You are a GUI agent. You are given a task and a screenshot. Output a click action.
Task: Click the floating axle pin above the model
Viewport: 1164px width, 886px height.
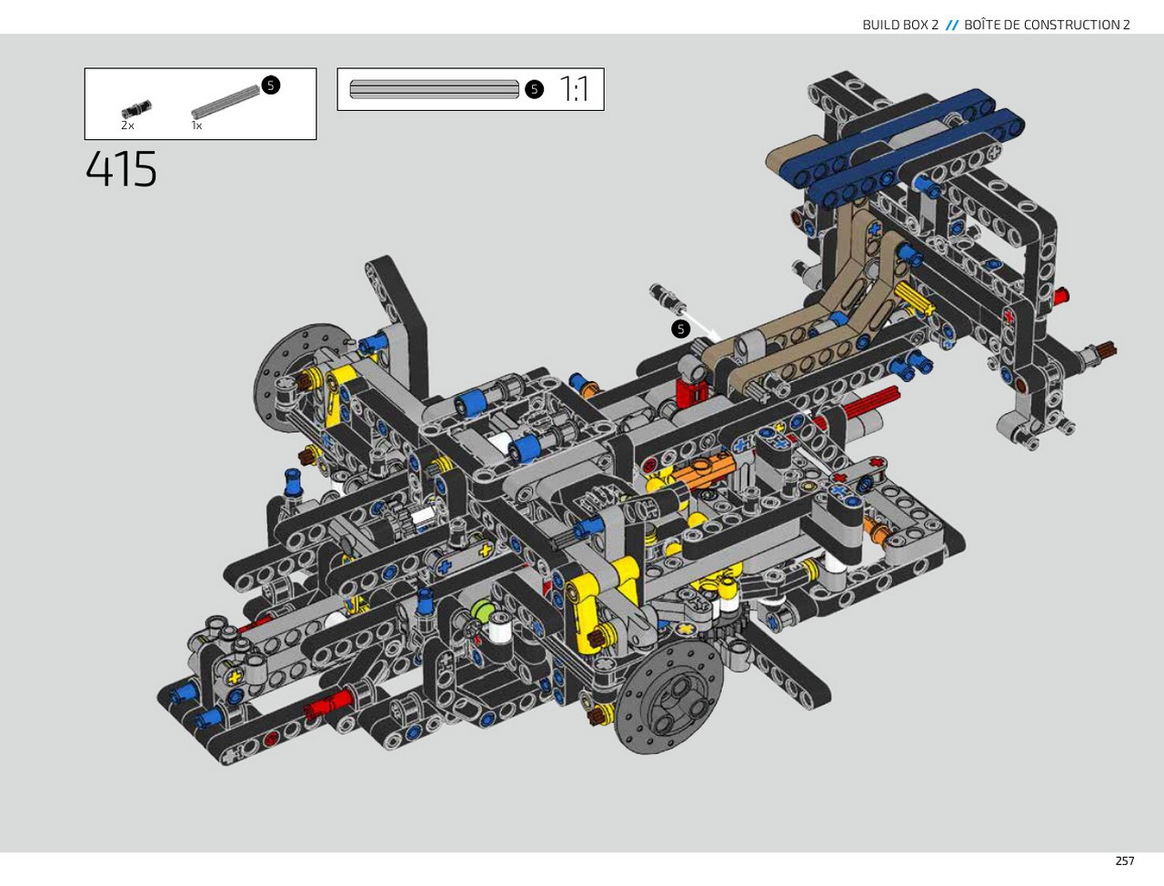pos(667,297)
